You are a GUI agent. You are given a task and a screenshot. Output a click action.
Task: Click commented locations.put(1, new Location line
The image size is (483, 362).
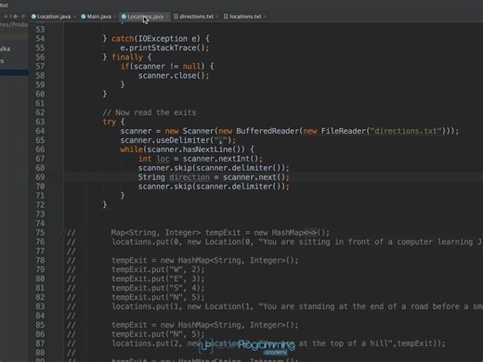[296, 306]
